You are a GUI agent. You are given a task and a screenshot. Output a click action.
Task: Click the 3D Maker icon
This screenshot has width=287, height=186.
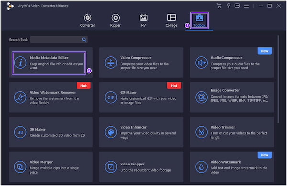[x=20, y=132]
